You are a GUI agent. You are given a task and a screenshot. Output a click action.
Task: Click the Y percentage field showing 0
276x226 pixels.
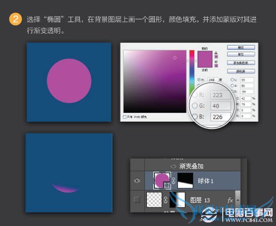pyautogui.click(x=246, y=110)
